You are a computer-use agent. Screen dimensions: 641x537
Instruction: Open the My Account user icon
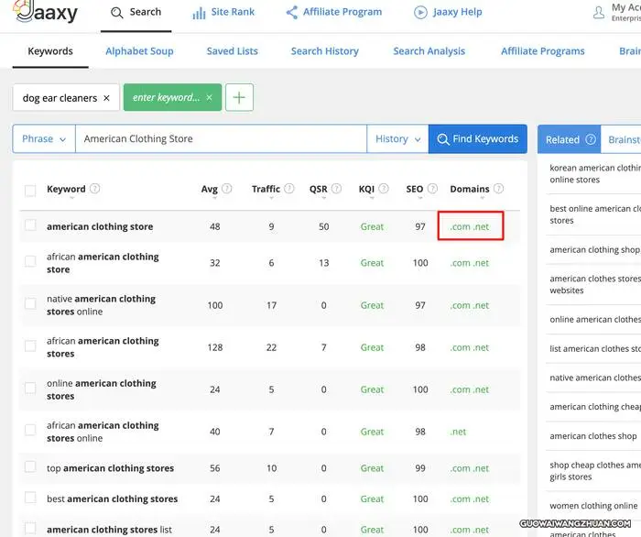[599, 12]
